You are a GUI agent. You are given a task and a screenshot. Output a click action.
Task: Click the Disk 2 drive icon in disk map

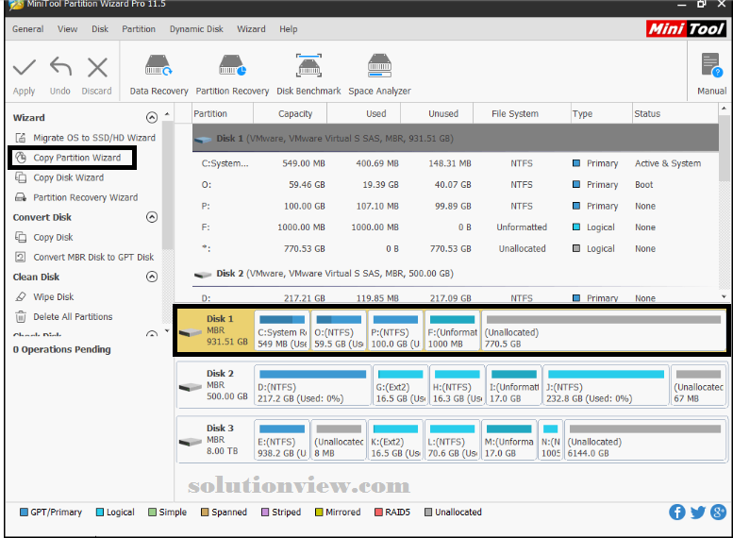coord(191,387)
